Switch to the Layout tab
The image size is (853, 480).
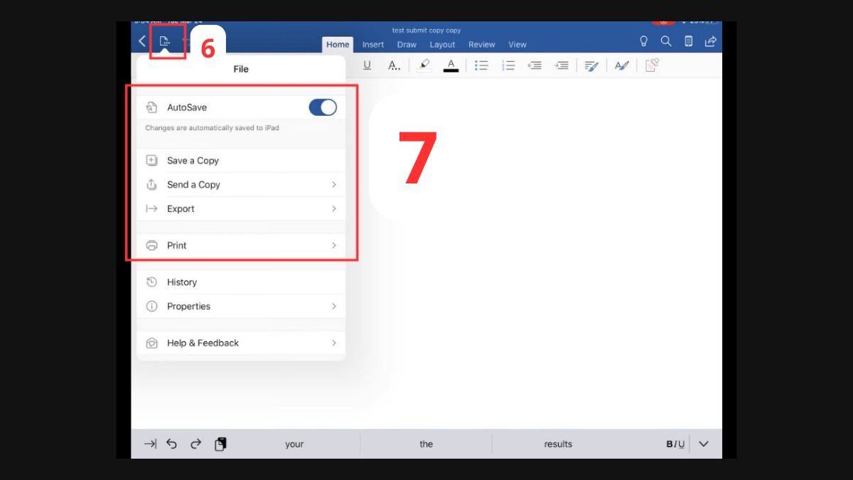coord(442,44)
